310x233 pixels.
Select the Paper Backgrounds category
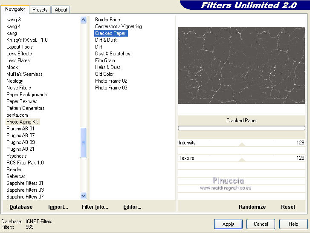point(26,95)
